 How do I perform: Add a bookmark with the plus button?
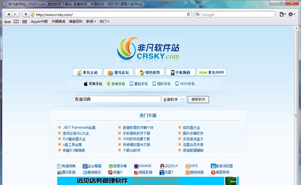(x=26, y=14)
